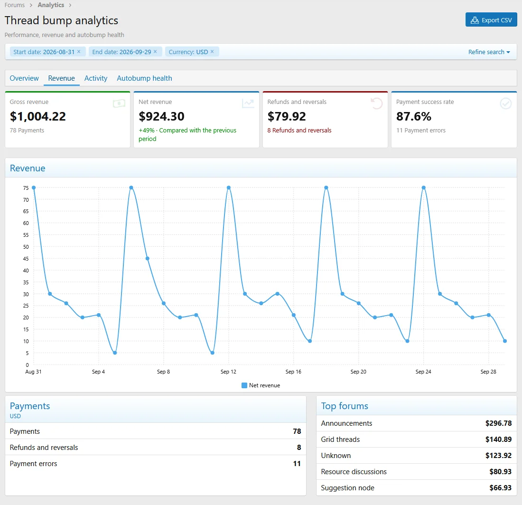Click the Thread bump analytics title
This screenshot has height=505, width=522.
[x=61, y=20]
